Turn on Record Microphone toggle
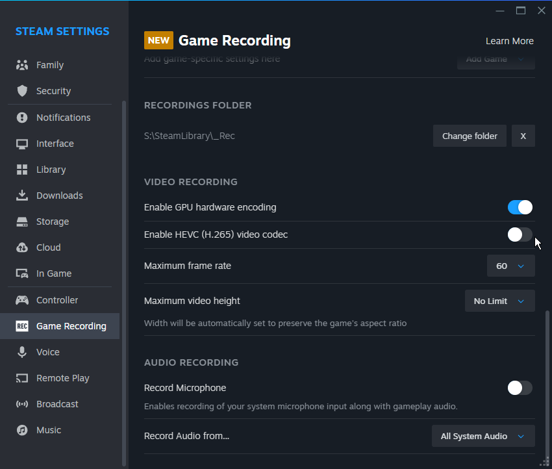The width and height of the screenshot is (552, 469). (520, 388)
